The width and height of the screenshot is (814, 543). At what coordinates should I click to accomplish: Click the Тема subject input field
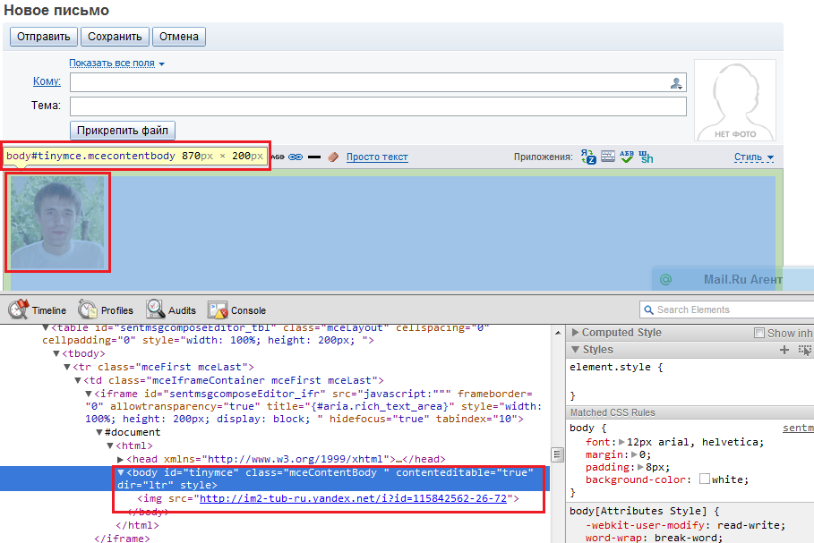pos(378,106)
